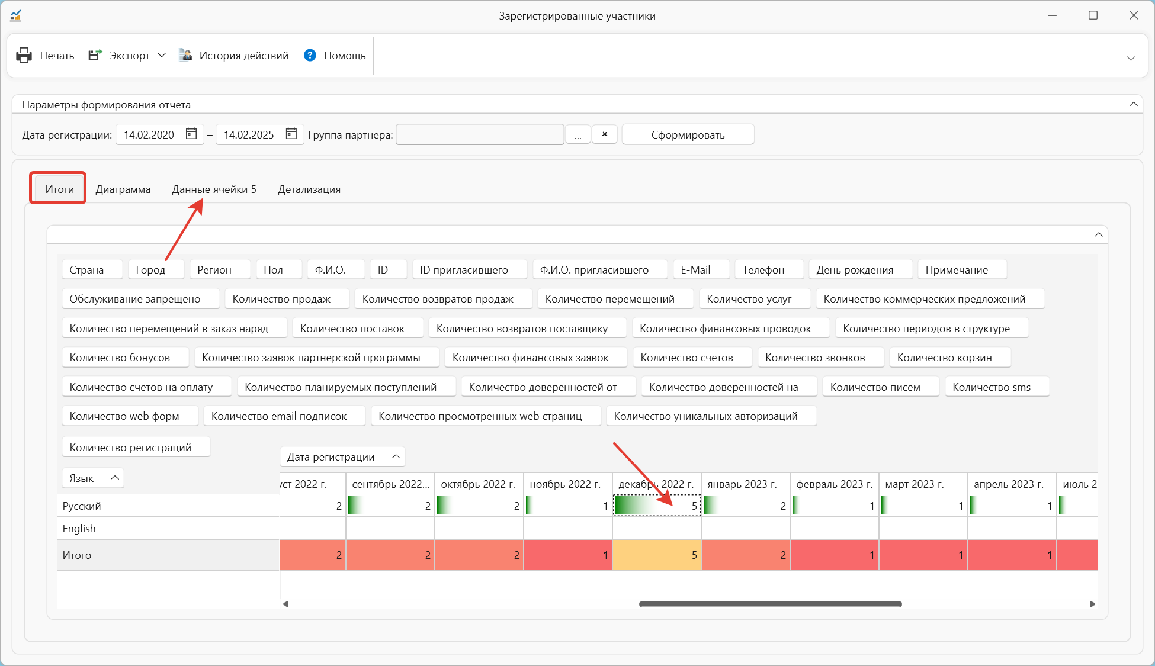Click the application icon in title bar
This screenshot has width=1155, height=666.
pos(15,15)
